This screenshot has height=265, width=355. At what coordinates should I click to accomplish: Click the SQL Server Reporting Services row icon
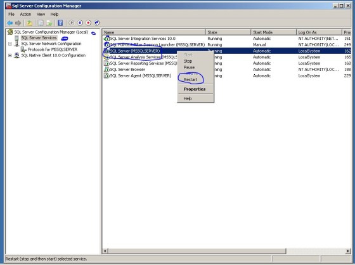coord(106,63)
